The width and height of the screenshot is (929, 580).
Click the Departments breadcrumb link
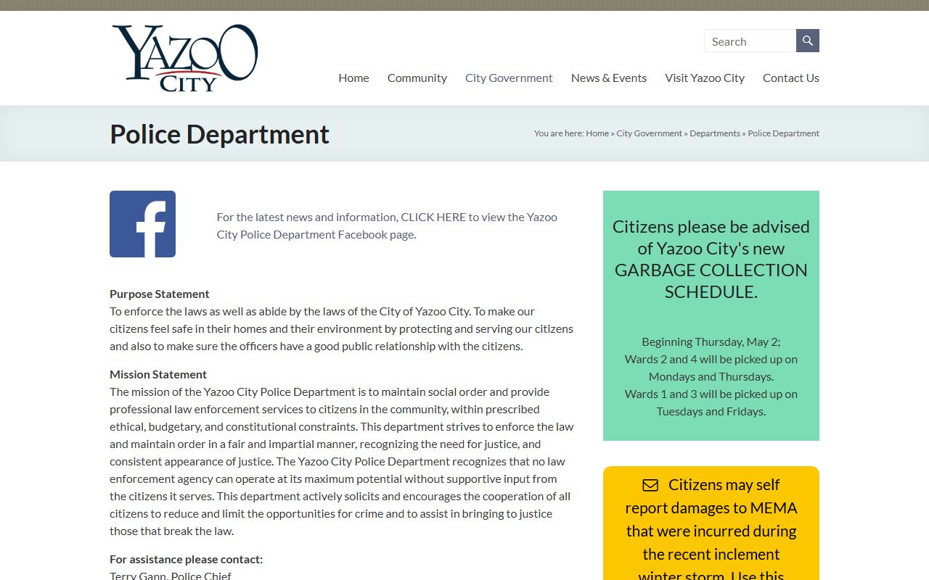[x=715, y=133]
